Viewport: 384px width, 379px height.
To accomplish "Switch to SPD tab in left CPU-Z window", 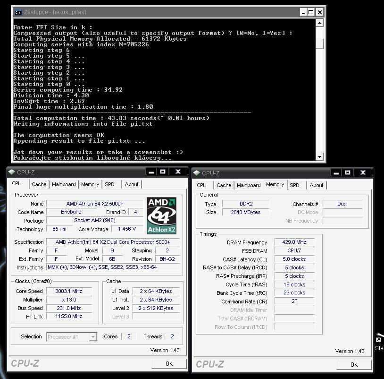I will [x=109, y=184].
